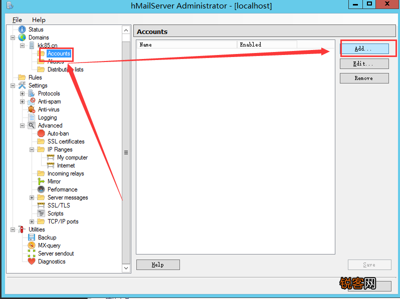This screenshot has height=299, width=400.
Task: Click the SSL/TLS barrier icon
Action: (x=41, y=205)
